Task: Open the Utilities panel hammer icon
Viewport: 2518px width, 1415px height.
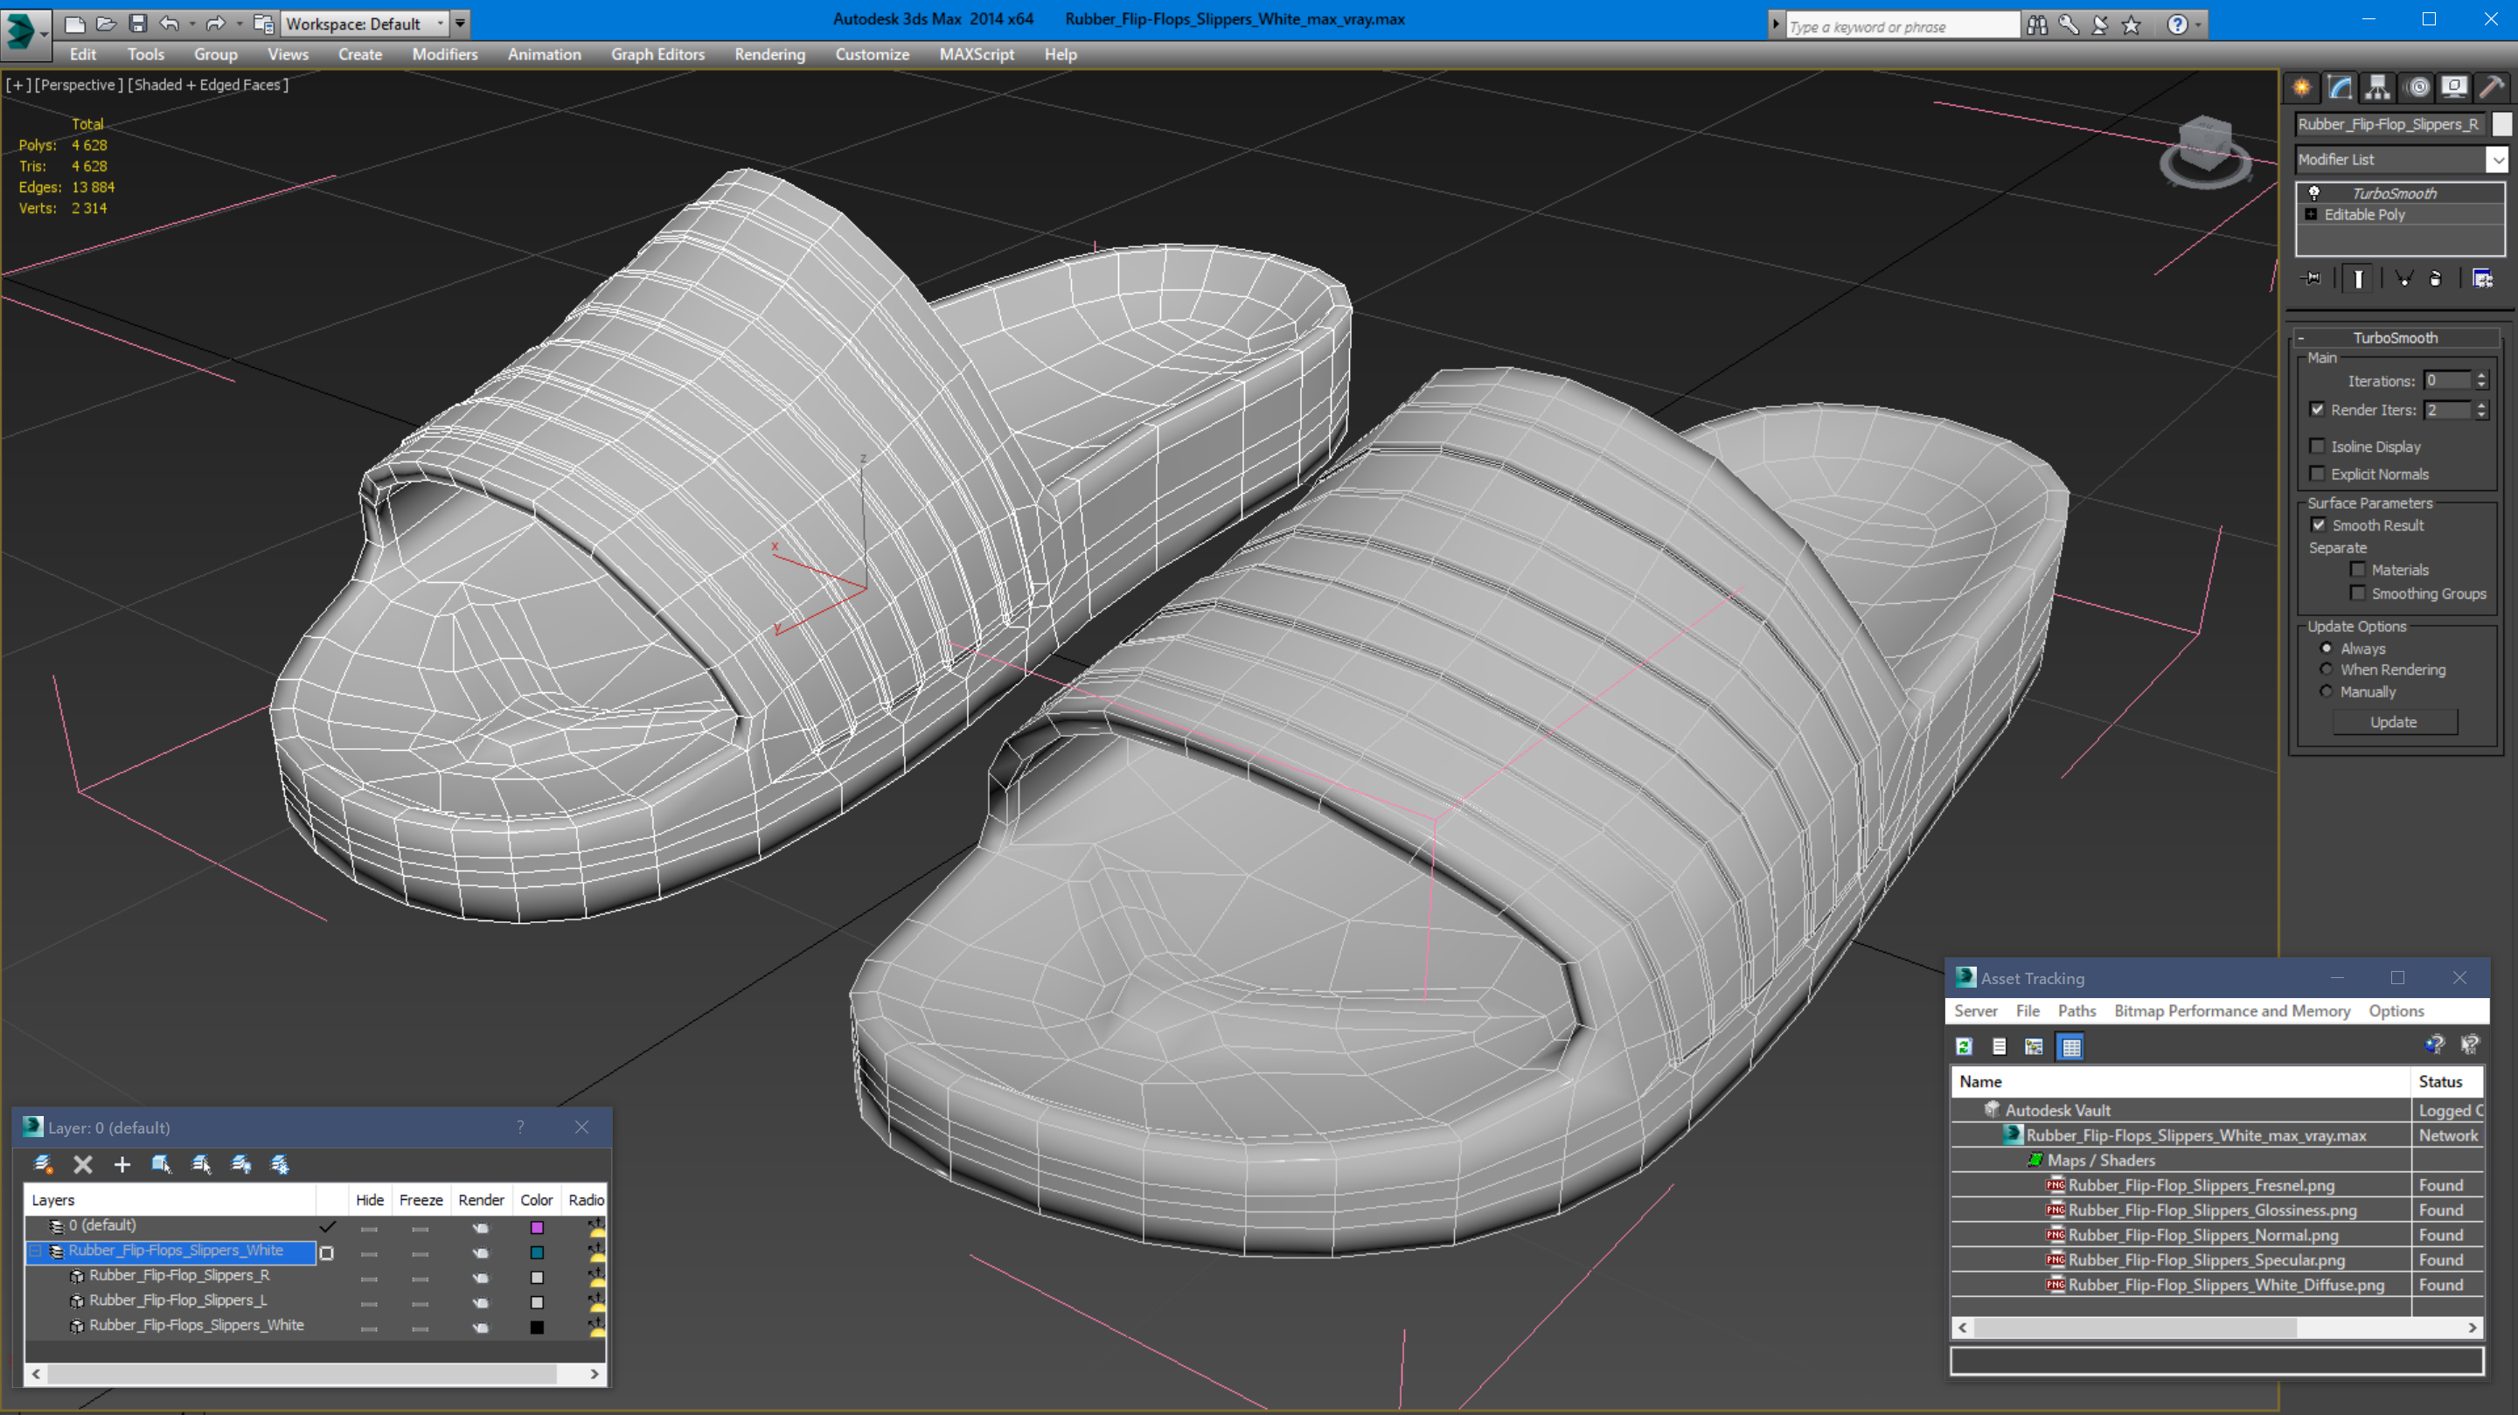Action: point(2492,88)
